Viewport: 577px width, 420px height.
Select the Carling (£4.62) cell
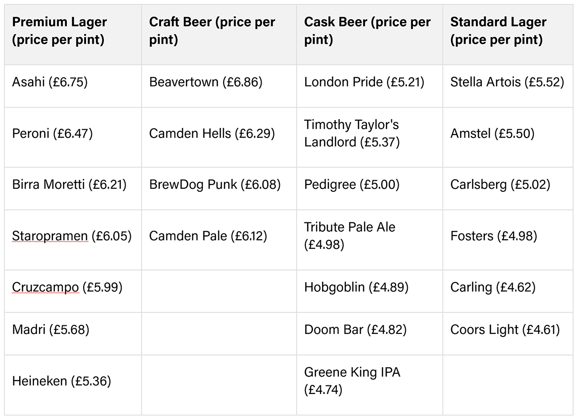[x=492, y=287]
